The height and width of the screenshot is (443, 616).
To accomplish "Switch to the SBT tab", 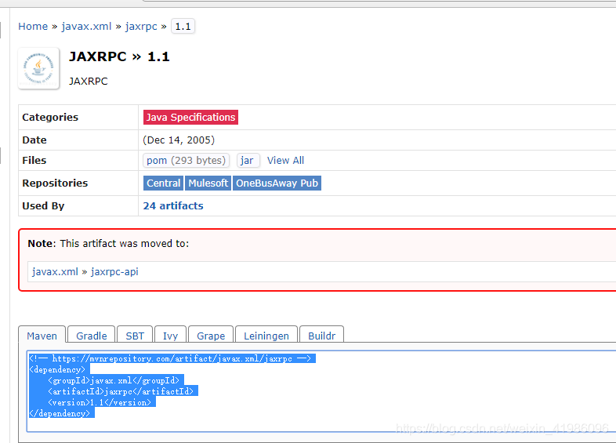I will coord(135,336).
